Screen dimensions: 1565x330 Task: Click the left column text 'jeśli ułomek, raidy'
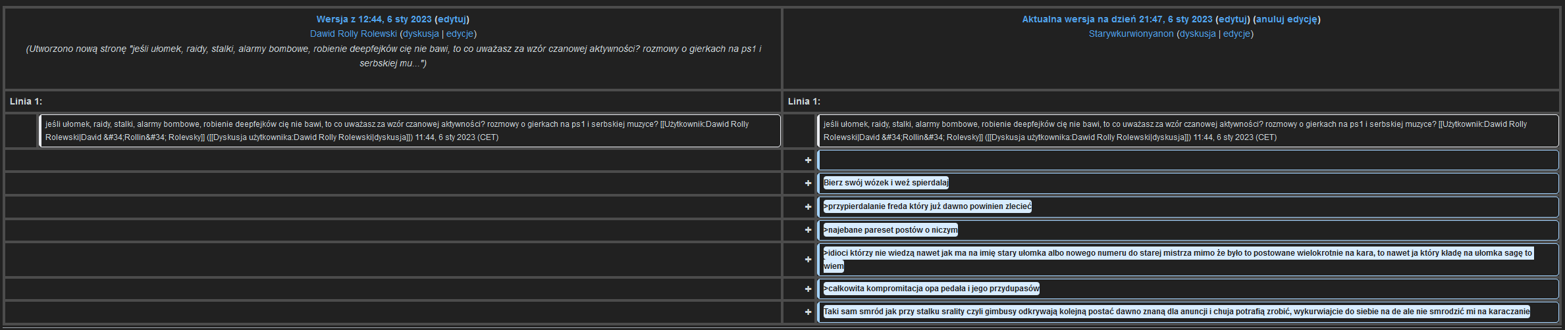pyautogui.click(x=78, y=124)
